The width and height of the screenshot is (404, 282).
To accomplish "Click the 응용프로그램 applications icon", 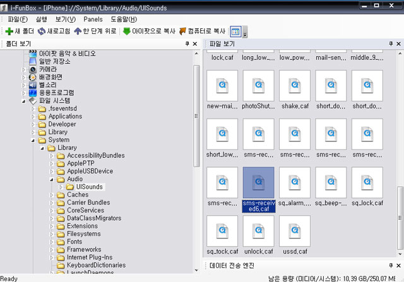I will (x=33, y=93).
